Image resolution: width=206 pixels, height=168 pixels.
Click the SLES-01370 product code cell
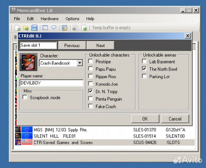144,130
